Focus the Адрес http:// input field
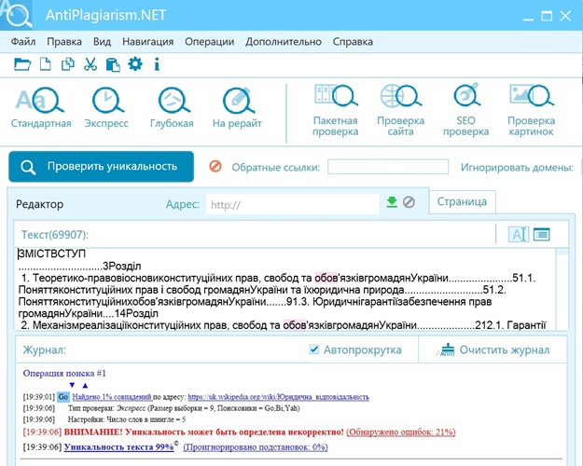The image size is (583, 466). pos(293,205)
